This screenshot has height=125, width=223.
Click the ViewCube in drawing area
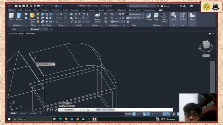tap(206, 45)
